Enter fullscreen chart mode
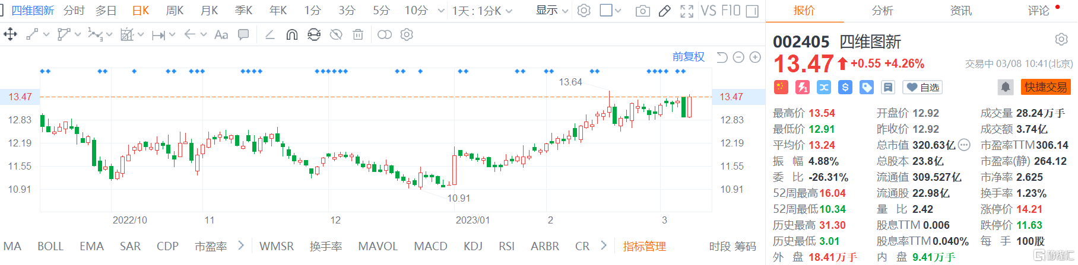Viewport: 1078px width, 265px height. (687, 11)
